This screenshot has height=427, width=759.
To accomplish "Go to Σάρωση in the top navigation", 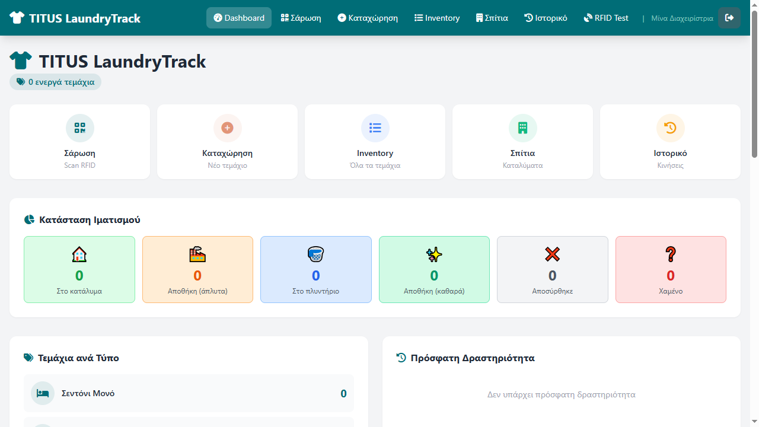I will tap(301, 18).
